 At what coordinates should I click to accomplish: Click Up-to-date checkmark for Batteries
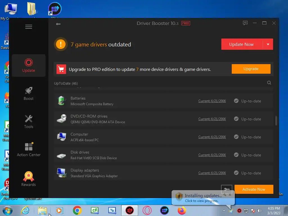[x=236, y=101]
